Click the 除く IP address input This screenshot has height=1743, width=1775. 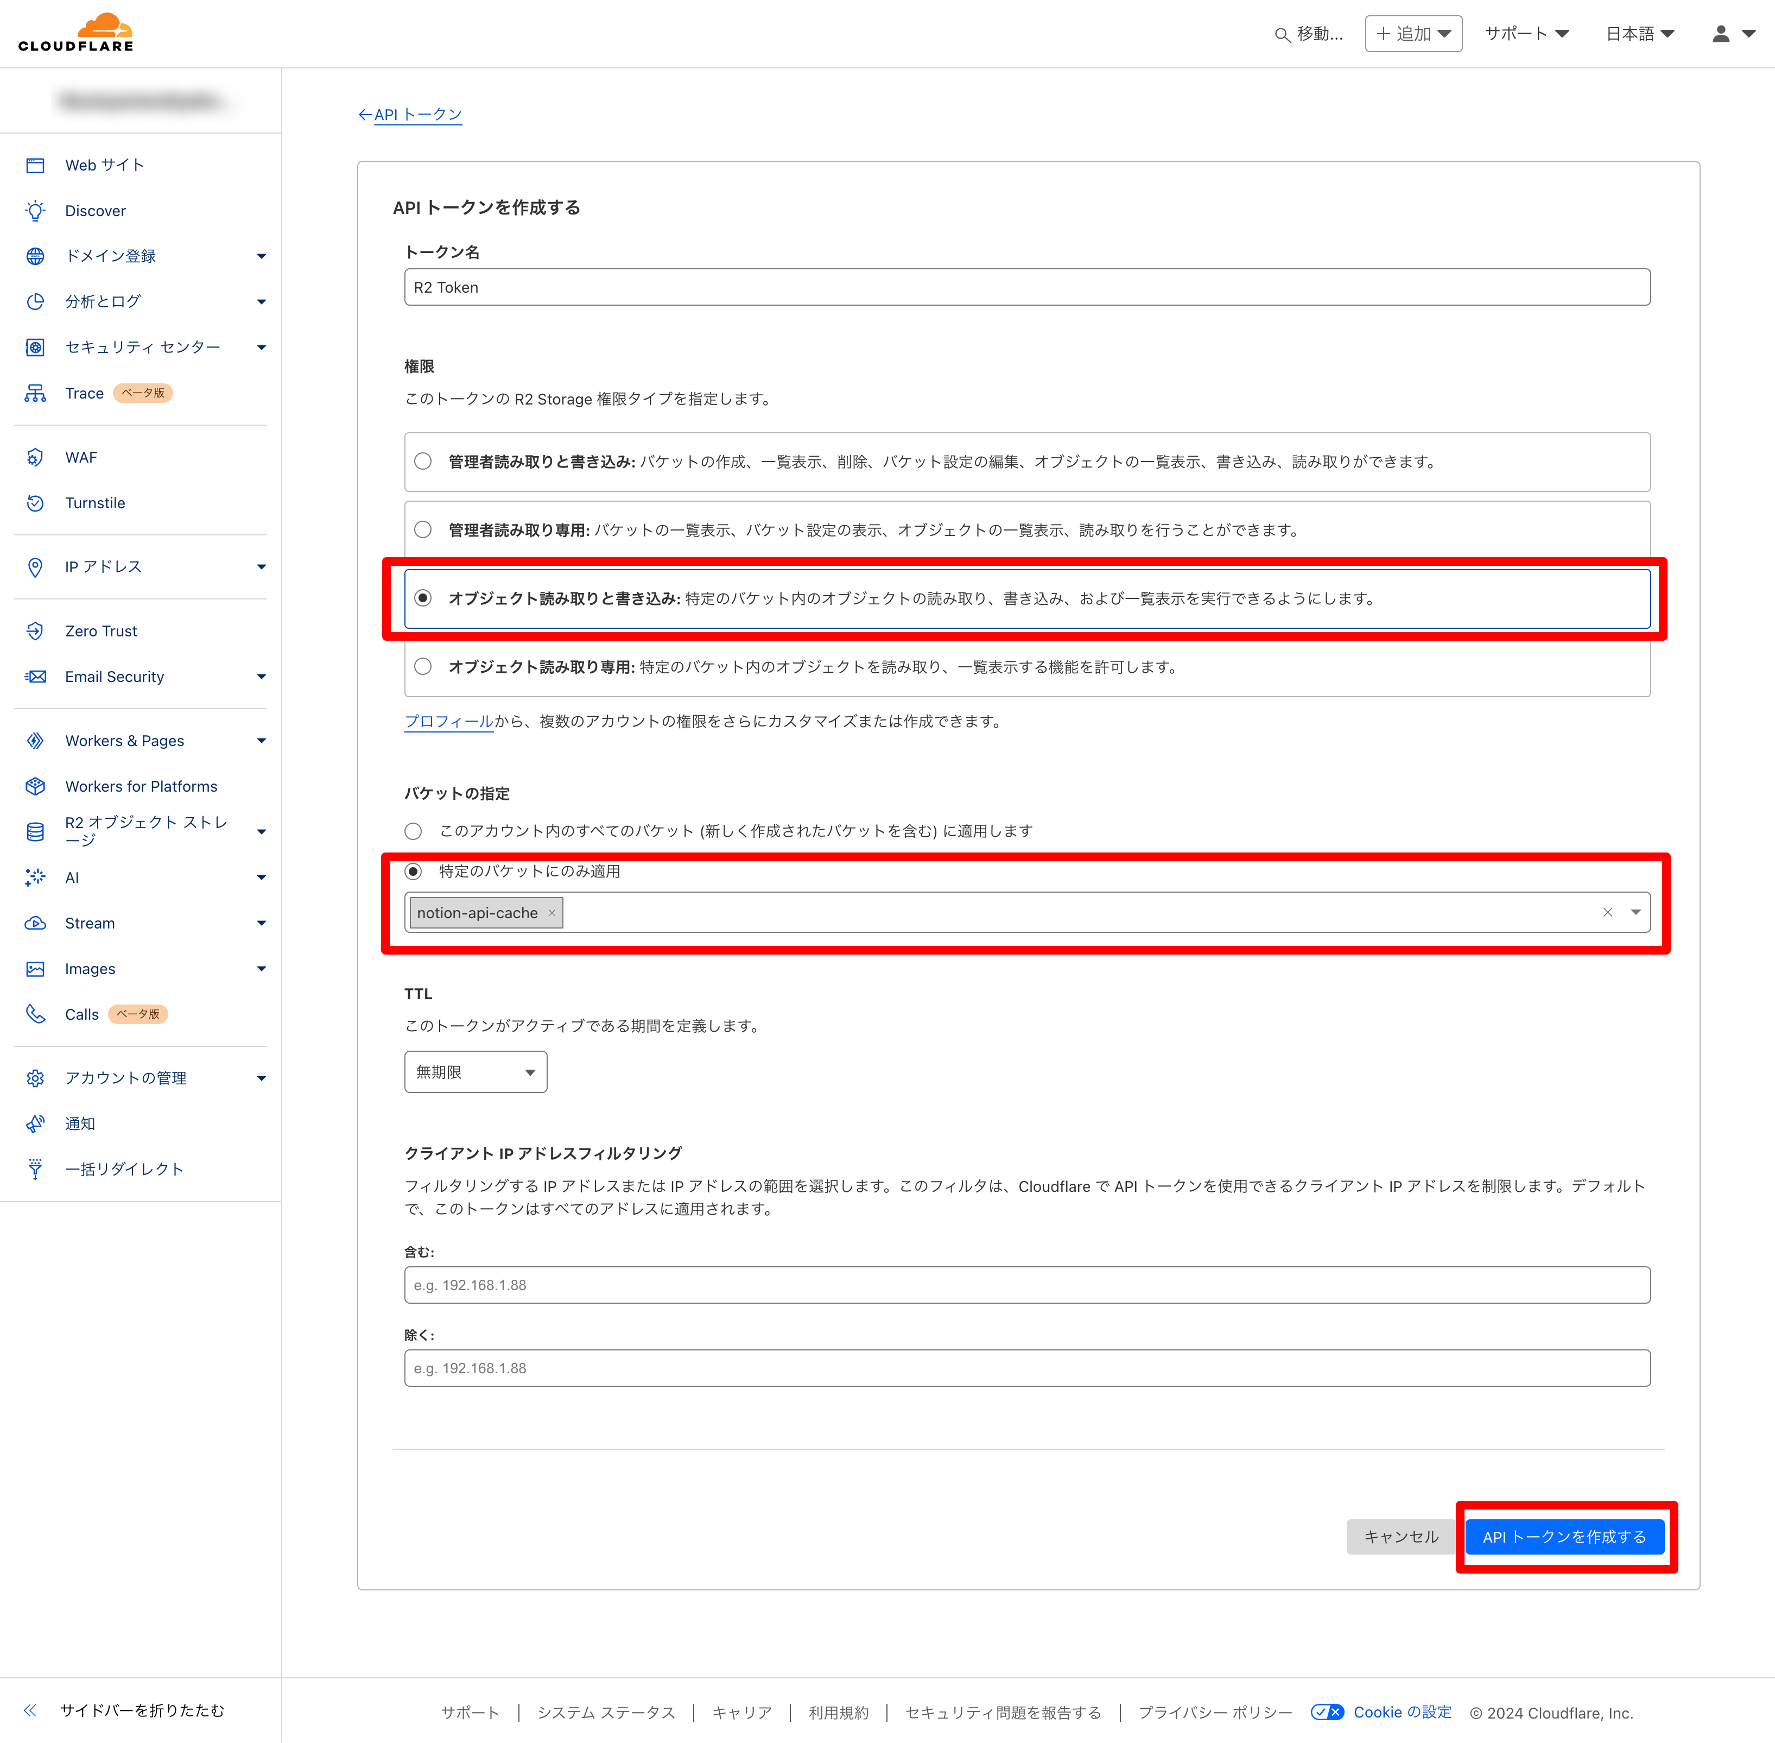point(1028,1368)
